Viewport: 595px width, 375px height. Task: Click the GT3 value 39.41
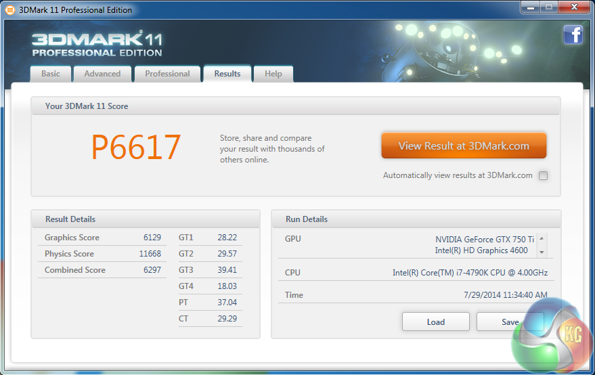pyautogui.click(x=227, y=270)
